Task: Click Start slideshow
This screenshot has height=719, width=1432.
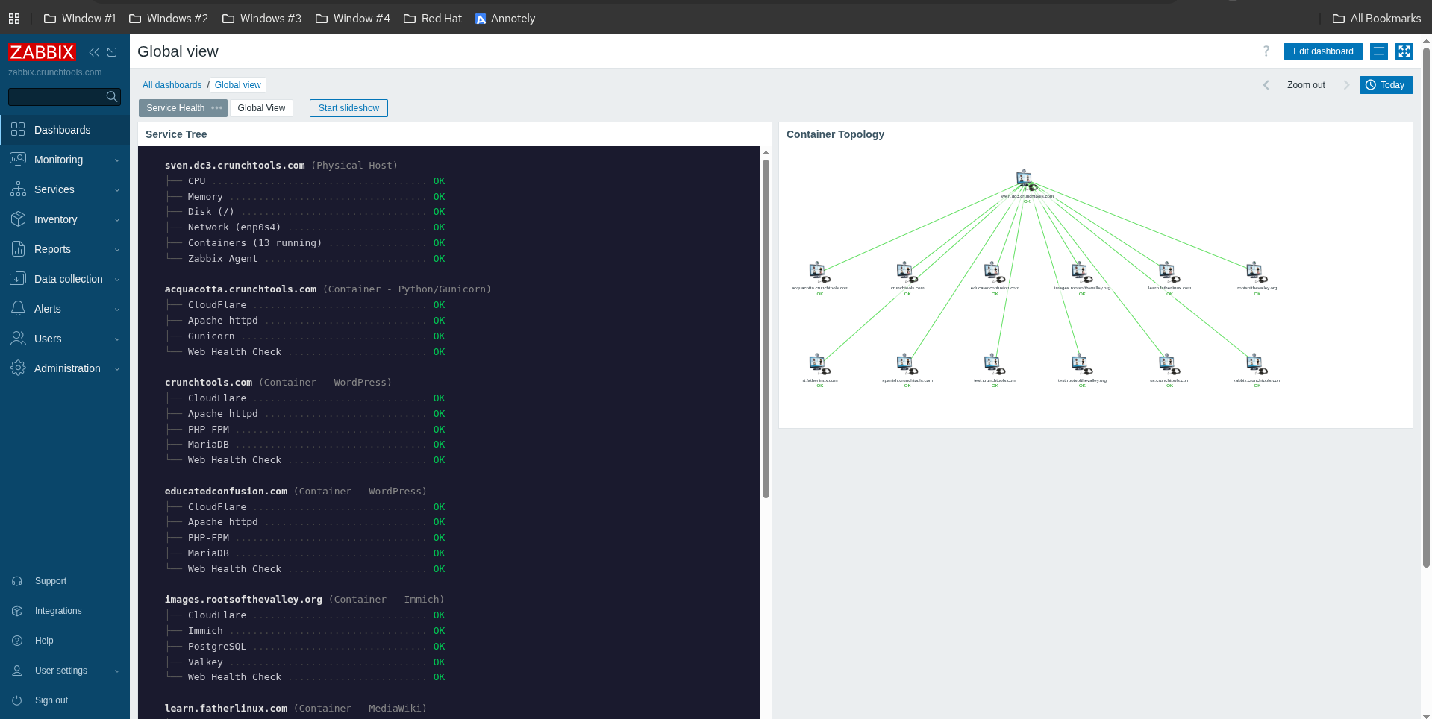Action: point(348,108)
